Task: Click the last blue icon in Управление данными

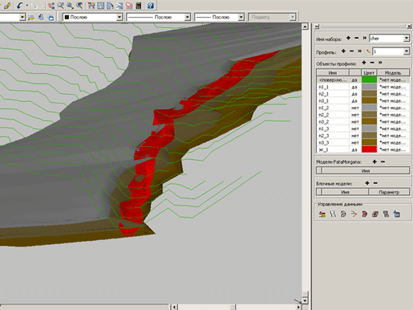Action: (x=397, y=214)
